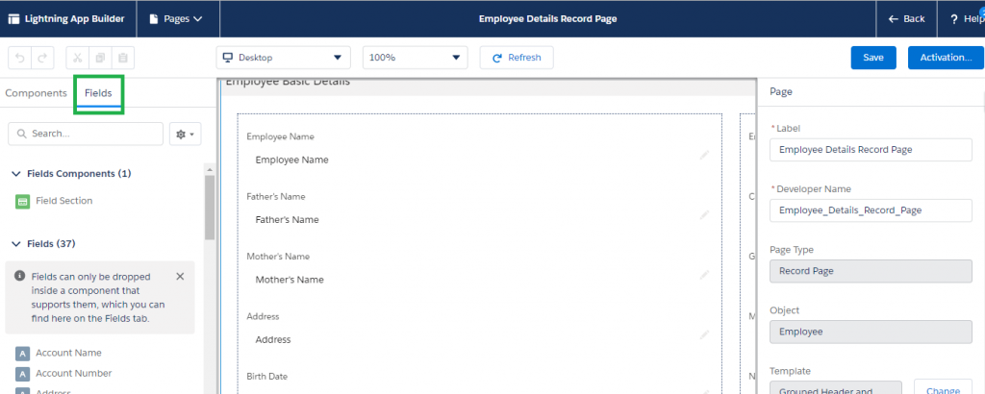
Task: Click the Employee Name value on canvas
Action: tap(292, 160)
